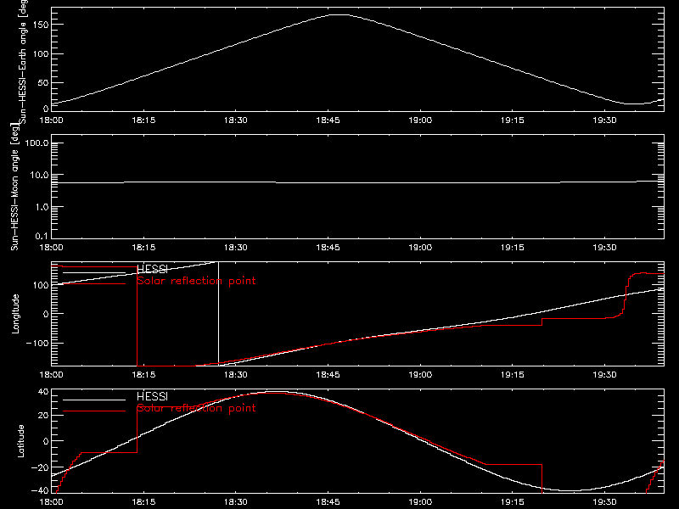Viewport: 679px width, 509px height.
Task: Click the "100.0" tick on Moon angle plot
Action: tap(37, 143)
